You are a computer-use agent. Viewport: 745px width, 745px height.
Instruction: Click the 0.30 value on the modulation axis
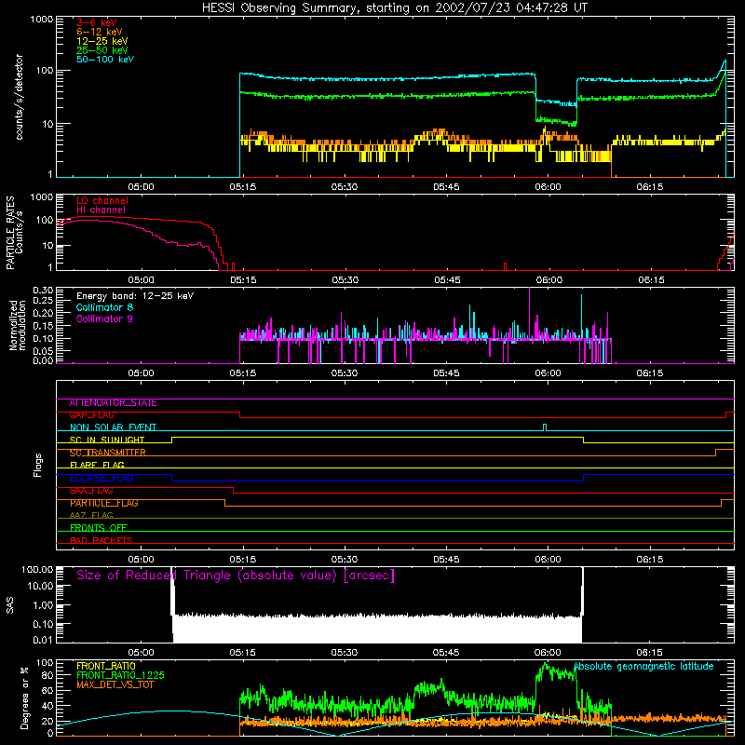[x=43, y=290]
